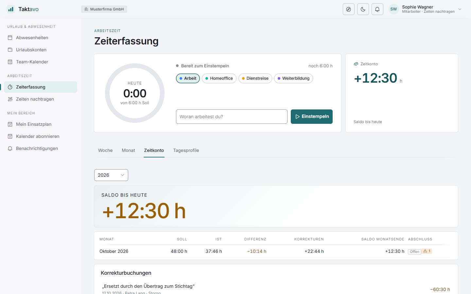
Task: Click the Heute 0:00 progress ring
Action: coord(135,93)
